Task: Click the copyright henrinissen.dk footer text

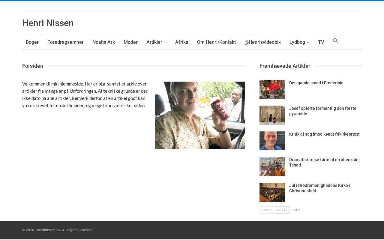Action: point(58,230)
